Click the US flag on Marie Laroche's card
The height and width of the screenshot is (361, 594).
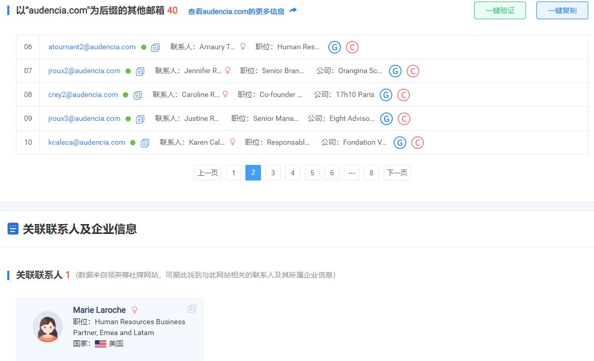(100, 343)
